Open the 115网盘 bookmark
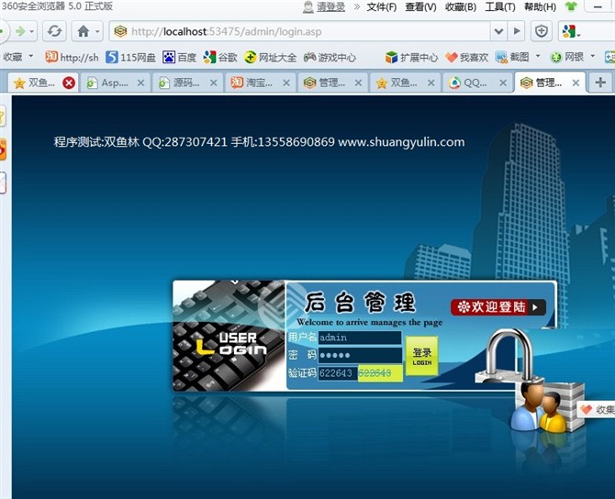 click(131, 57)
